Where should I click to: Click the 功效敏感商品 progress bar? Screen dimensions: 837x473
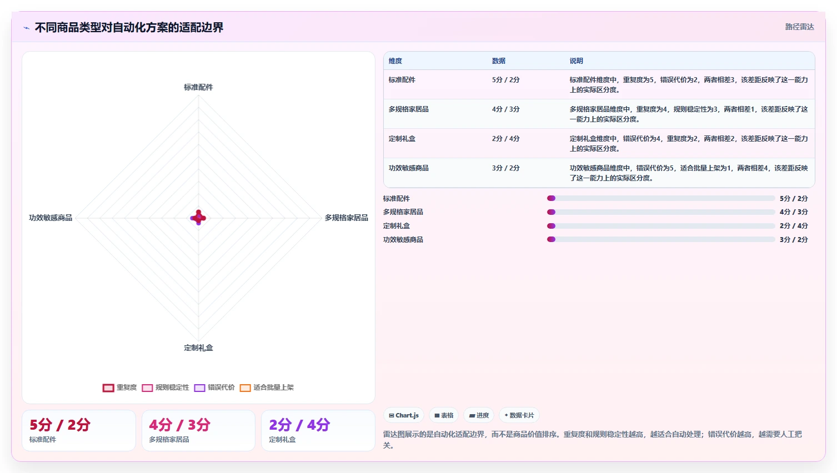click(661, 239)
